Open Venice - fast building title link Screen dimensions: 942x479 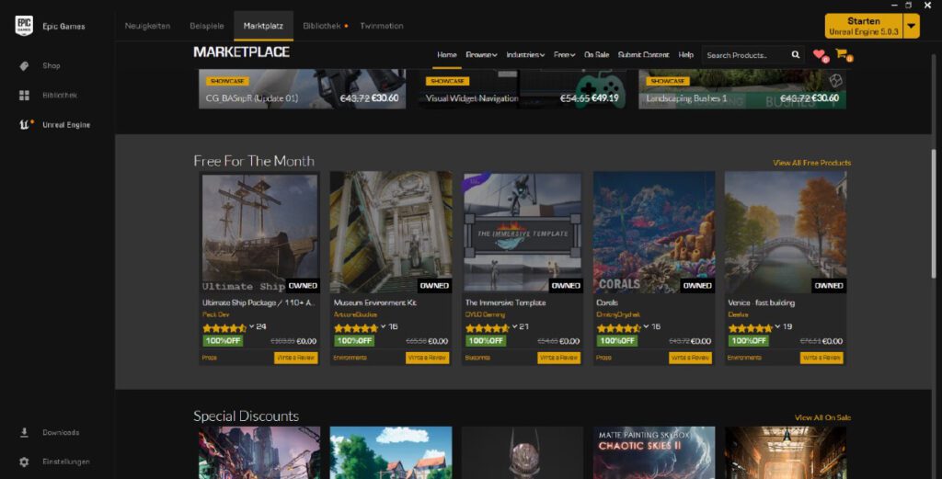[761, 303]
